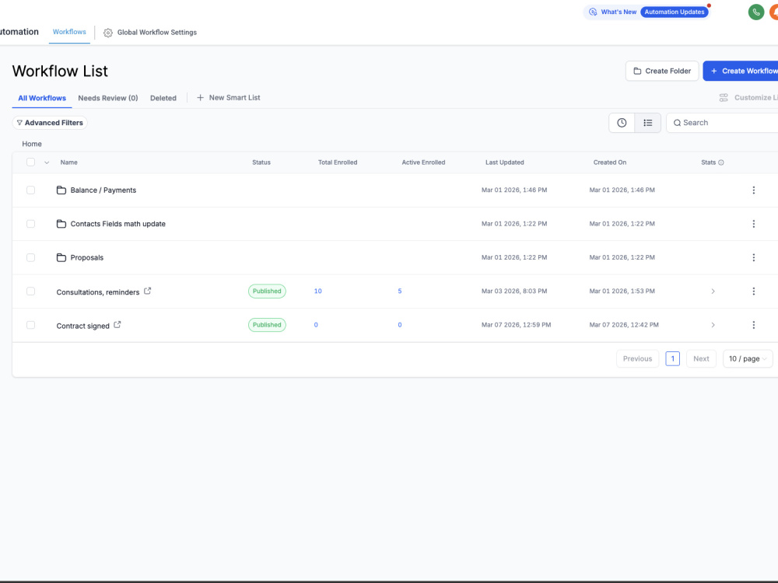Check the Contract signed checkbox
Image resolution: width=778 pixels, height=583 pixels.
click(x=31, y=325)
